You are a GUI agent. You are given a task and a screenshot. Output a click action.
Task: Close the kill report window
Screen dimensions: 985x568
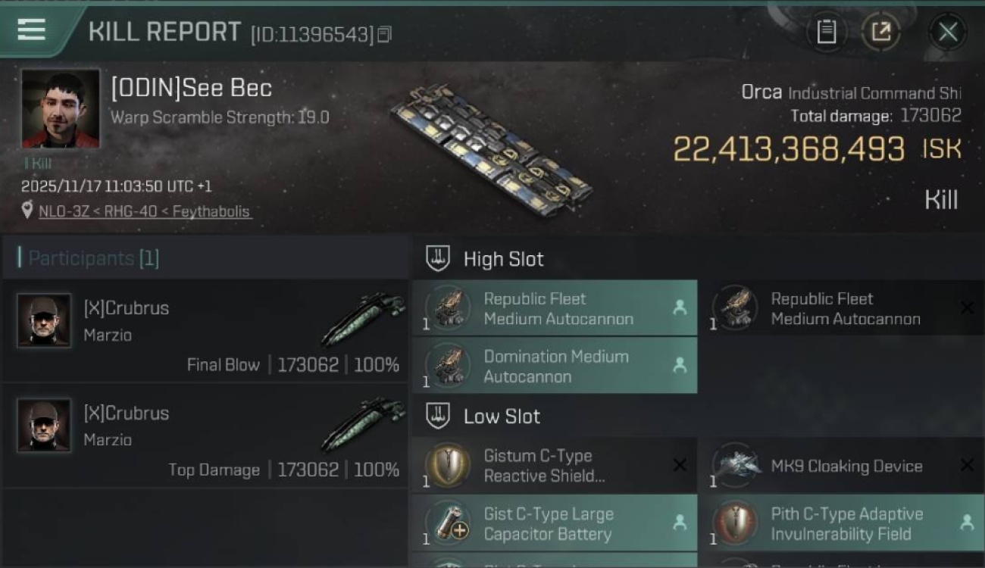(x=947, y=32)
